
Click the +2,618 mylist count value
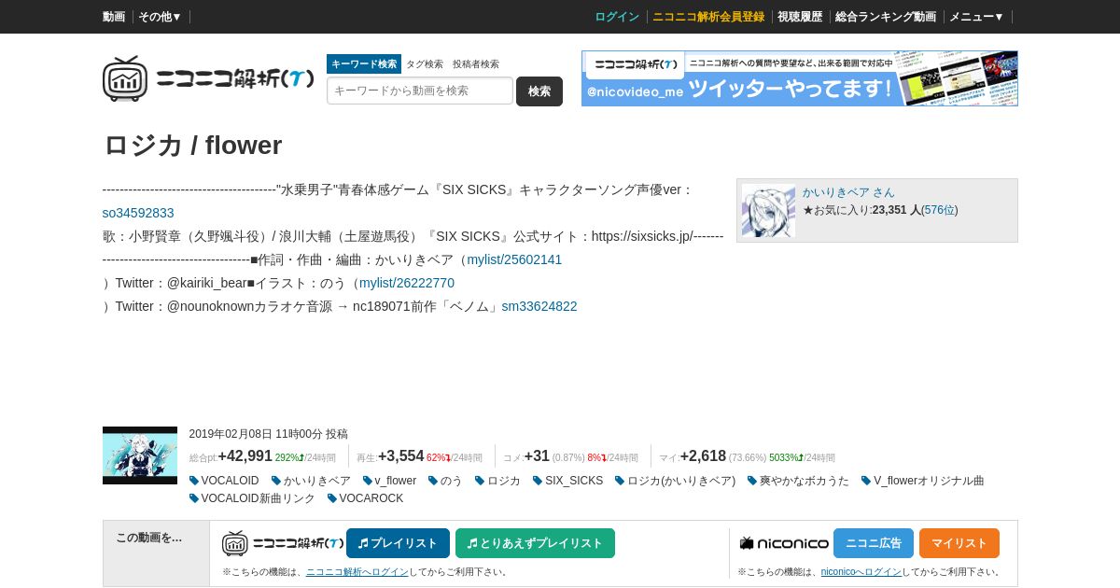[703, 455]
